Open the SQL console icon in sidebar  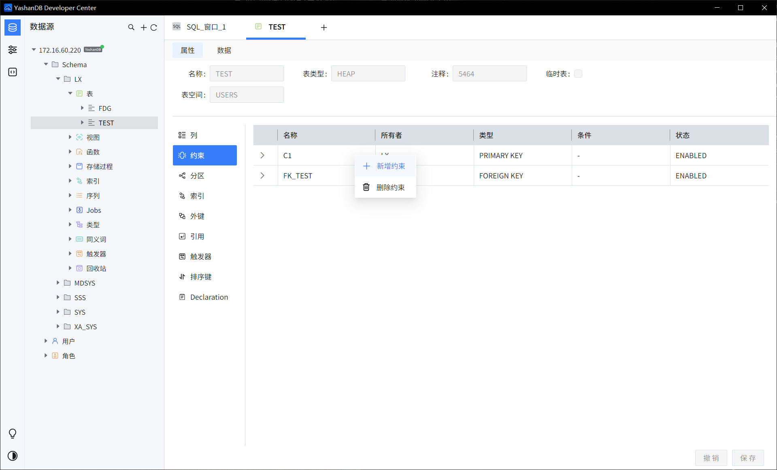[x=13, y=72]
